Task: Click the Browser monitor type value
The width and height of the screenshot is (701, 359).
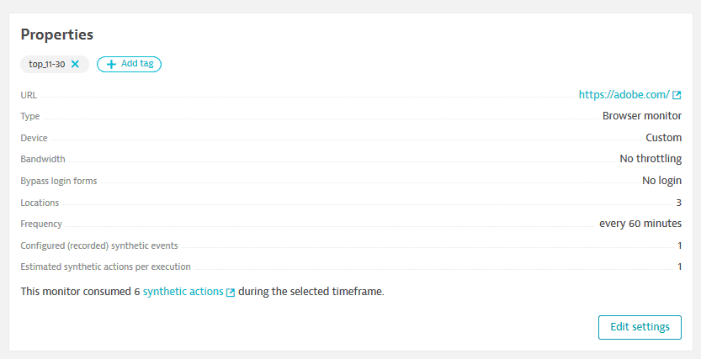Action: 642,116
